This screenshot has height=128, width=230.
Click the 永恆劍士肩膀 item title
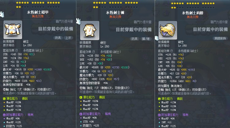(193, 13)
